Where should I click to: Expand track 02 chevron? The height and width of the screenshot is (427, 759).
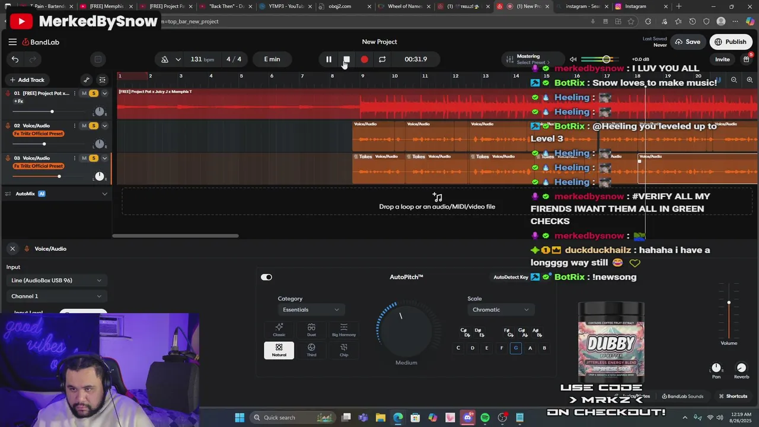[104, 126]
